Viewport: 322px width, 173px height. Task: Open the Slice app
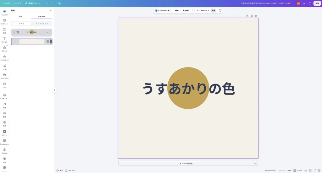tap(4, 160)
